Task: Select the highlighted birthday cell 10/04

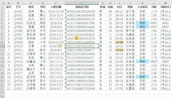Action: pos(119,50)
